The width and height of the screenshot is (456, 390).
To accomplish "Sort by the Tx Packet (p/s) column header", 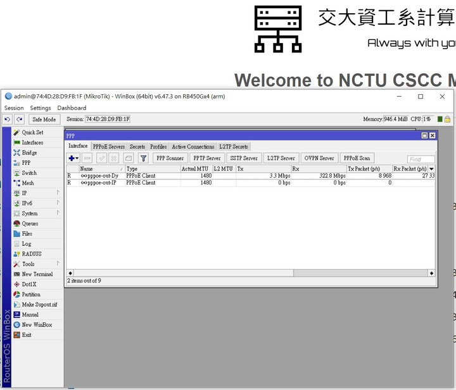I will [x=369, y=169].
